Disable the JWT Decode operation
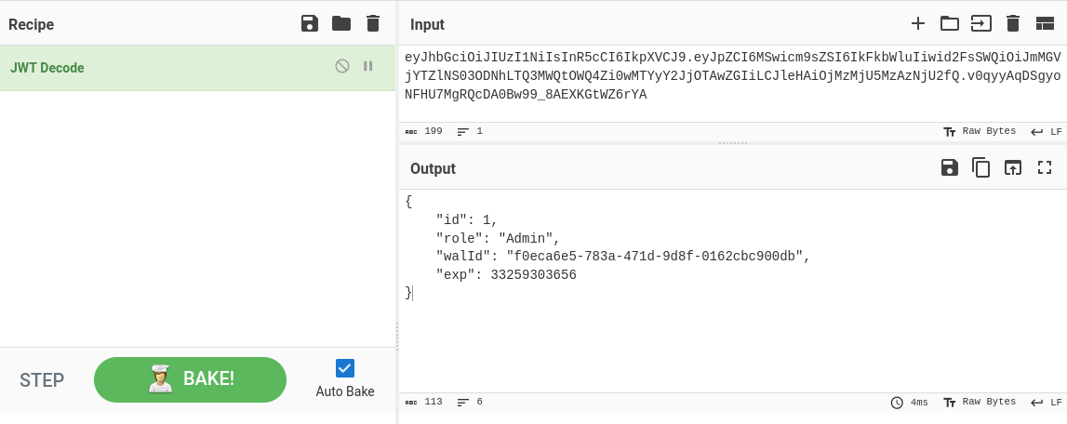The image size is (1067, 424). (x=342, y=66)
